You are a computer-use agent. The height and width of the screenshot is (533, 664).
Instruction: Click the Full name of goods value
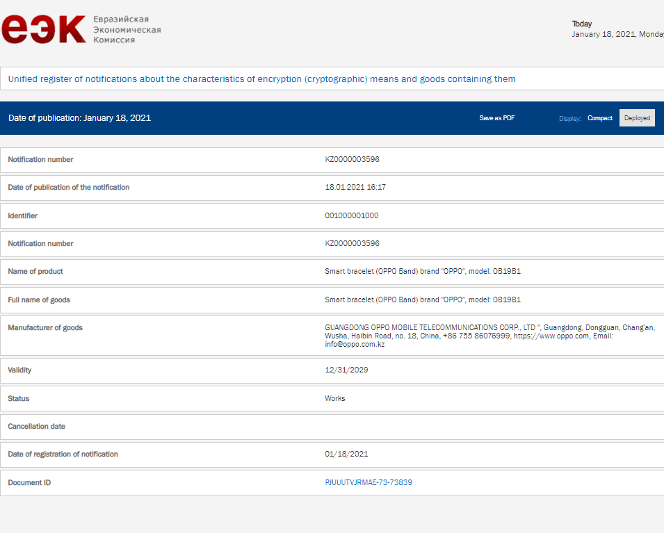click(x=422, y=300)
